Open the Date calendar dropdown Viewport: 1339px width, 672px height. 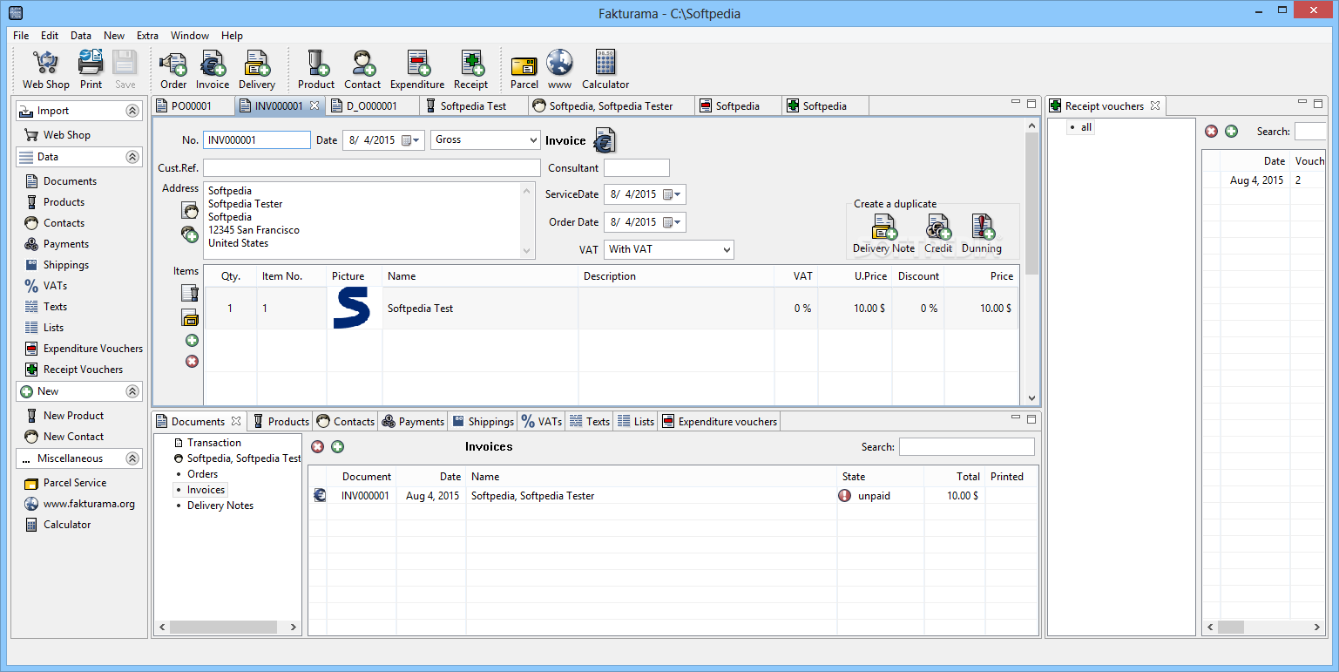pyautogui.click(x=411, y=139)
